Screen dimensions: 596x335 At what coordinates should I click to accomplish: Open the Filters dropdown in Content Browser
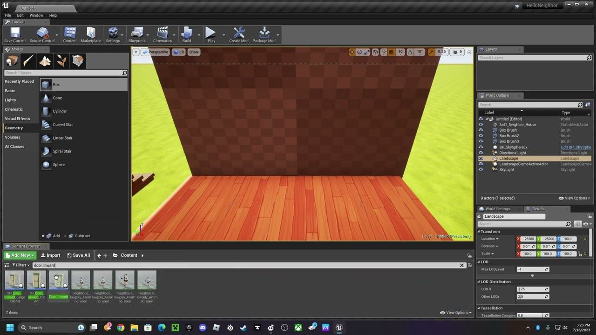pos(21,265)
